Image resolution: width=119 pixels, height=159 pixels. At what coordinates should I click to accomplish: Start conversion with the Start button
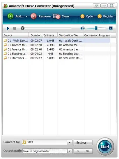[105, 147]
